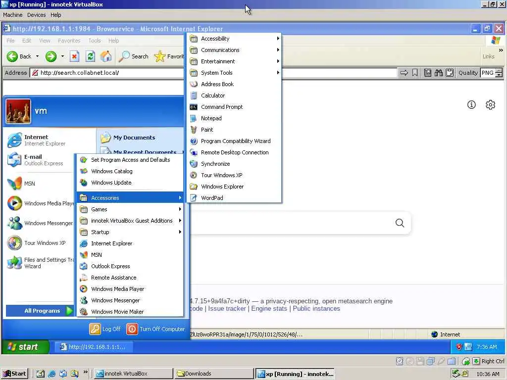Viewport: 507px width, 380px height.
Task: Click the IE Refresh toolbar icon
Action: coord(90,56)
